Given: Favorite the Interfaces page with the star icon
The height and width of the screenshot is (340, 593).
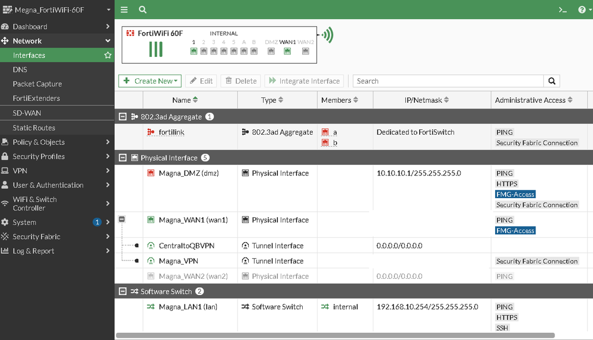Looking at the screenshot, I should point(108,55).
